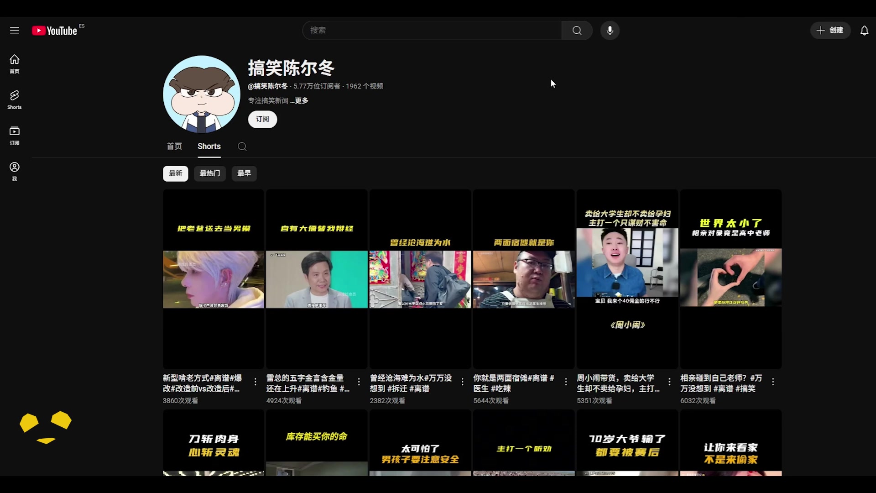876x493 pixels.
Task: Open the 让你来看家 short
Action: pyautogui.click(x=731, y=443)
